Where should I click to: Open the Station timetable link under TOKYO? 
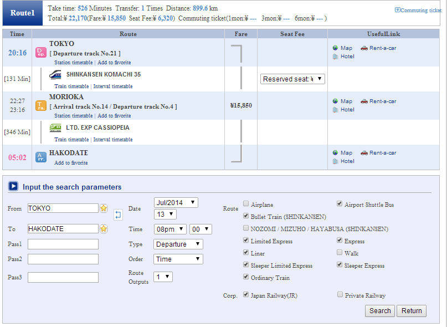(x=74, y=63)
